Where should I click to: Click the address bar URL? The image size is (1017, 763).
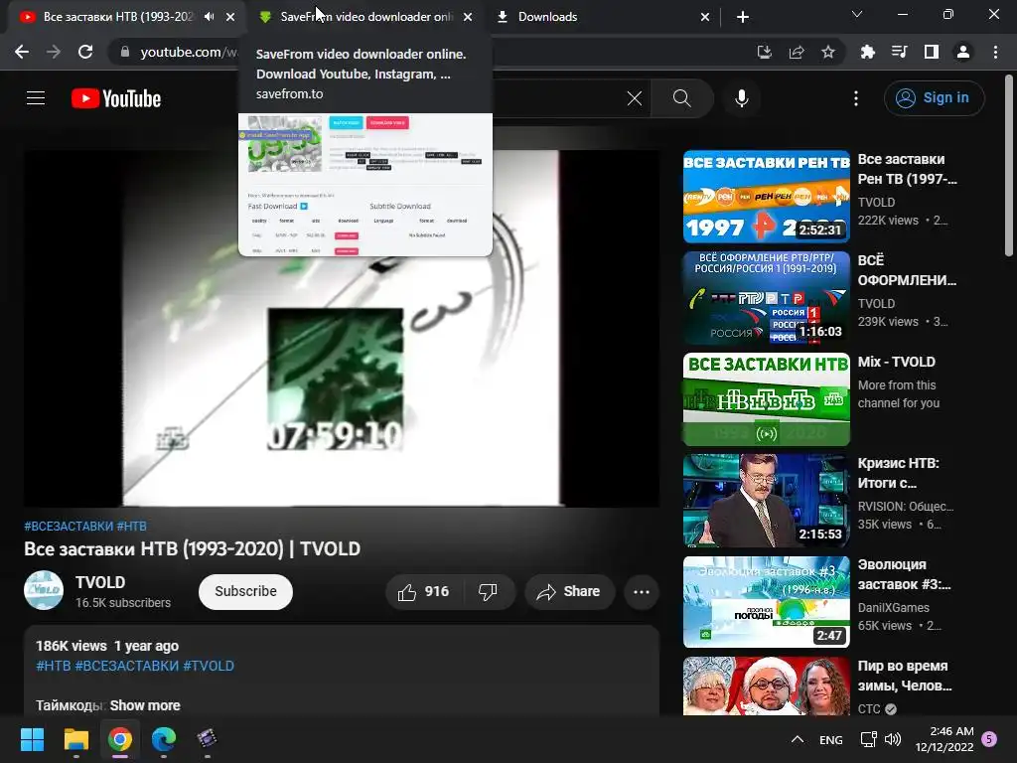click(188, 52)
